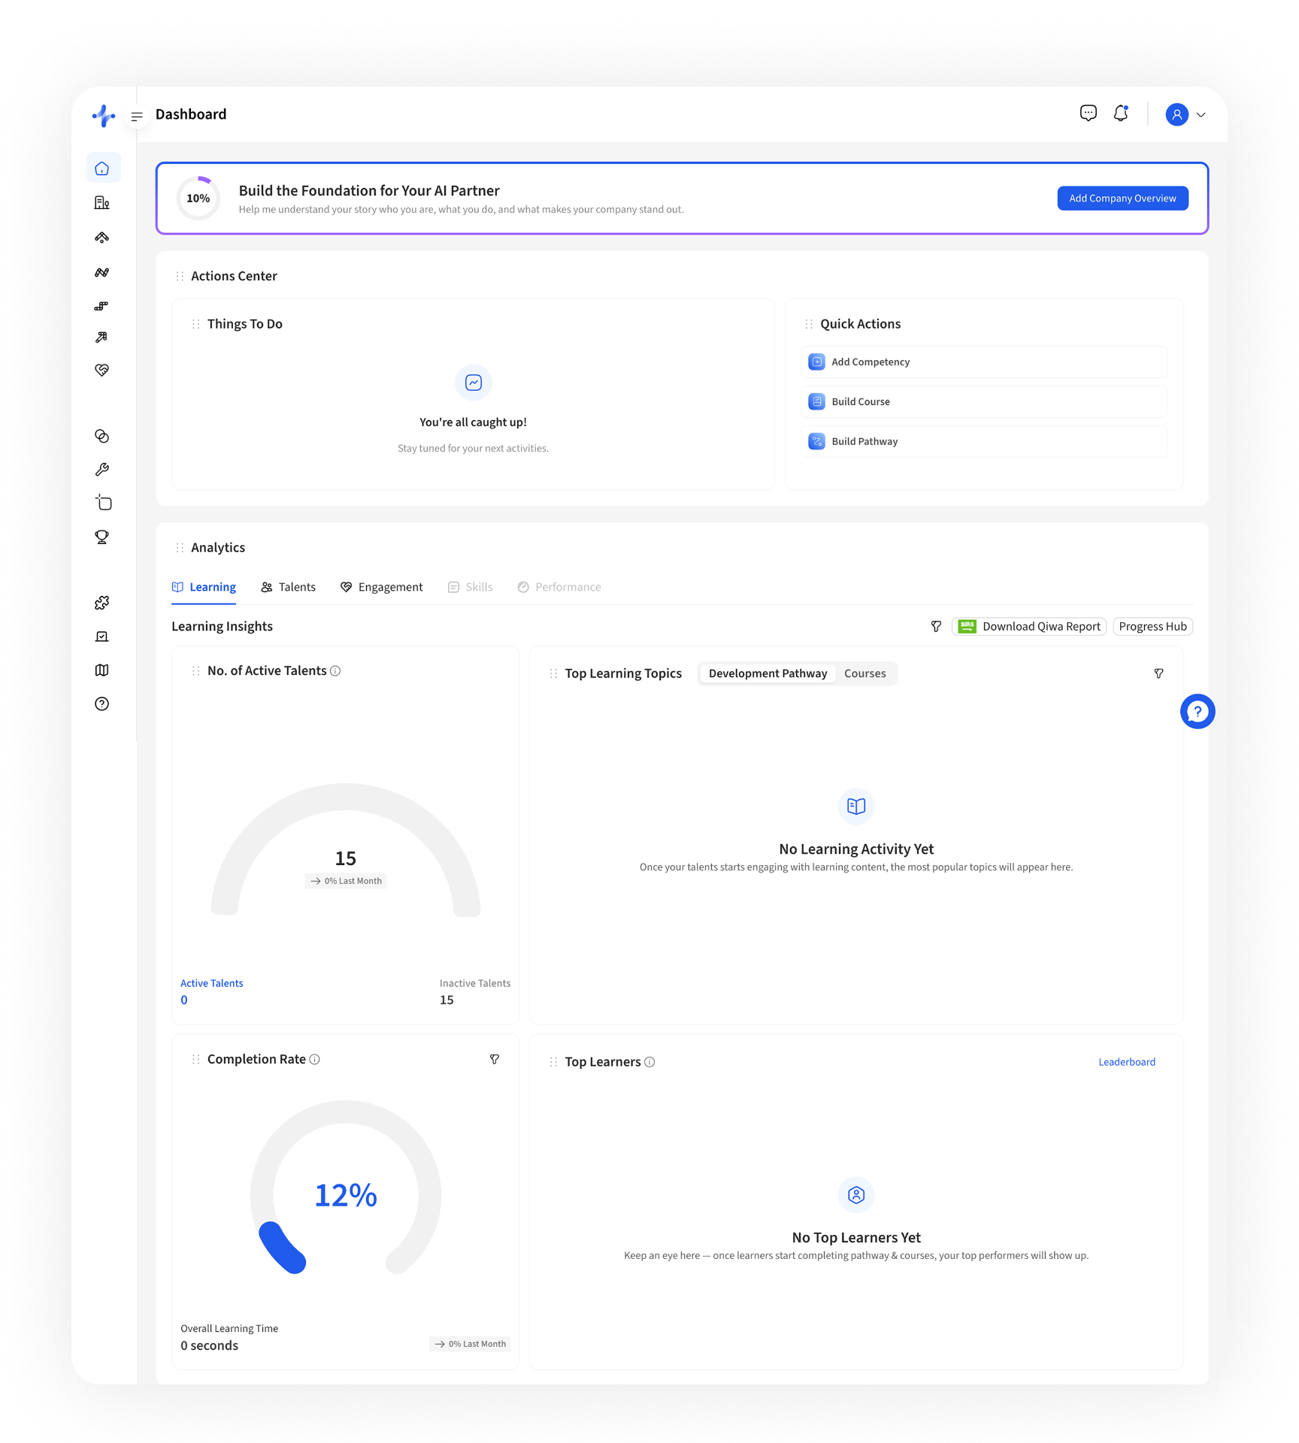1299x1443 pixels.
Task: Grab the Actions Center drag handle
Action: tap(180, 277)
